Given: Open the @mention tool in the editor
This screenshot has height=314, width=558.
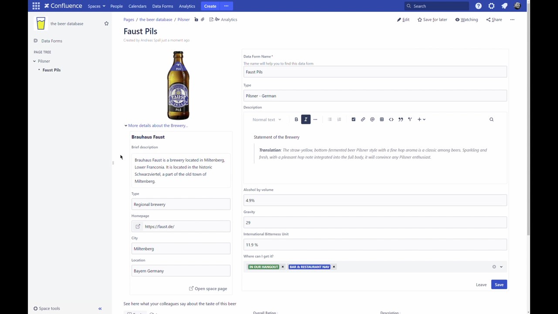Looking at the screenshot, I should [372, 119].
